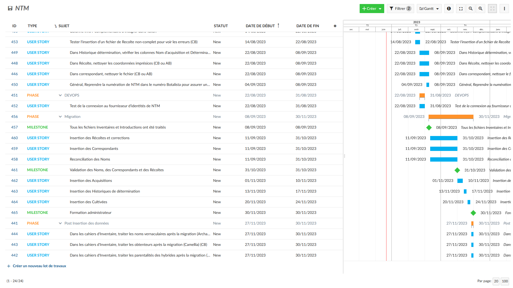Click the green milestone diamond for 30/11/2023
Screen dimensions: 513x288
[x=473, y=213]
